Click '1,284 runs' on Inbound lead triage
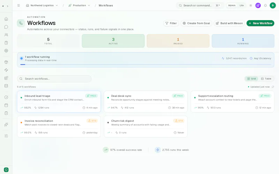The height and width of the screenshot is (174, 279). 42,108
